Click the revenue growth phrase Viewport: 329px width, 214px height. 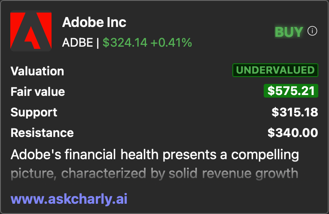coord(250,174)
